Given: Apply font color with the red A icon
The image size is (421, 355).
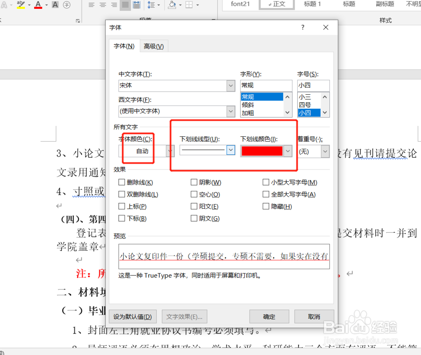Looking at the screenshot, I should click(38, 5).
